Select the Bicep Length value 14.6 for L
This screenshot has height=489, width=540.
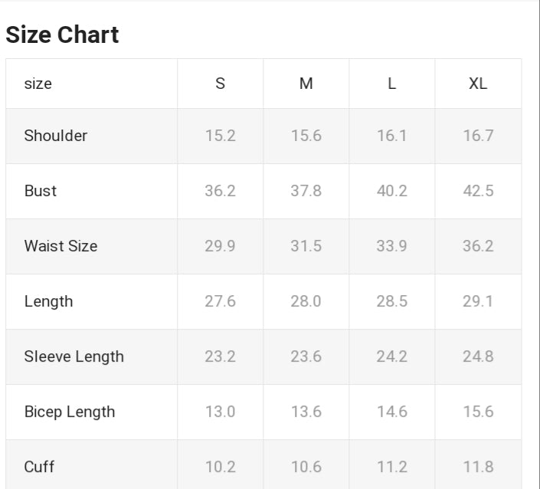391,412
